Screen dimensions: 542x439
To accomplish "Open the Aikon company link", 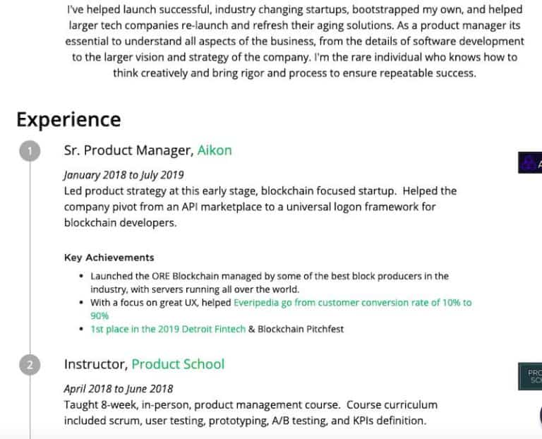I will [214, 150].
